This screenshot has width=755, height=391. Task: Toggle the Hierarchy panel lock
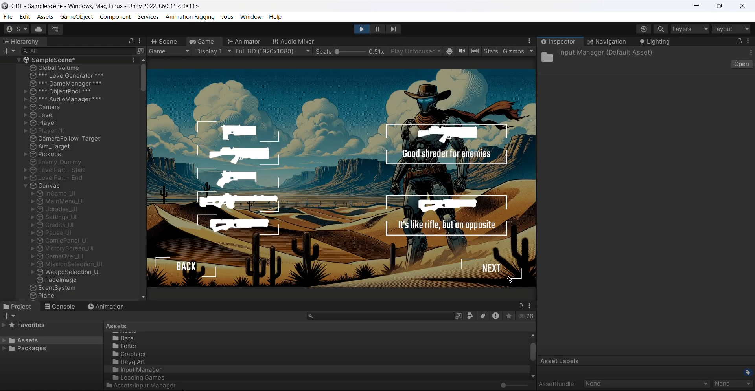(131, 41)
